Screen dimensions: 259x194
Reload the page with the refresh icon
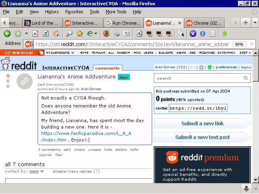click(46, 34)
